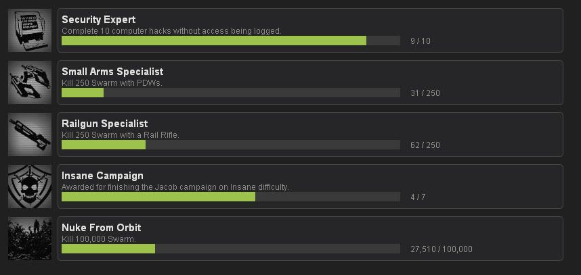Click the Nuke From Orbit progress bar
Screen dimensions: 581x275
(230, 249)
